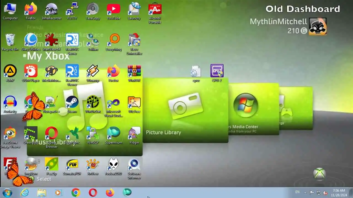
Task: Open the Software Informer shortcut
Action: click(134, 169)
